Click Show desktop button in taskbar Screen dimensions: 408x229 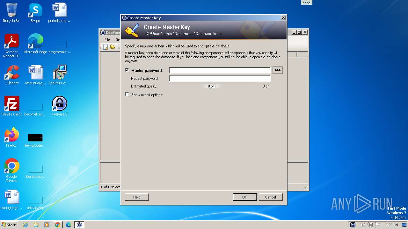click(404, 225)
